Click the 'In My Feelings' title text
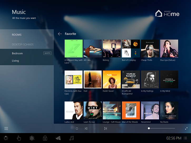This screenshot has width=191, height=143. 147,91
